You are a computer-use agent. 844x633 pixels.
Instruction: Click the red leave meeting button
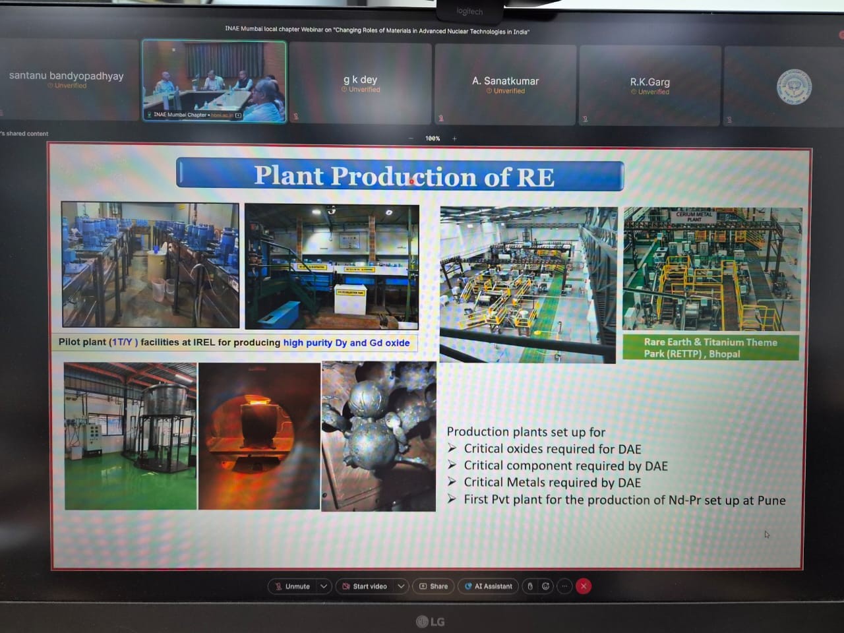coord(584,586)
